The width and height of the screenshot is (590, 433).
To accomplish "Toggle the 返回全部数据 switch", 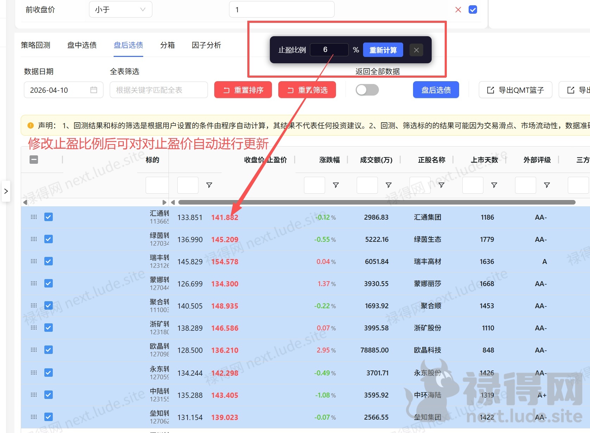I will coord(367,90).
